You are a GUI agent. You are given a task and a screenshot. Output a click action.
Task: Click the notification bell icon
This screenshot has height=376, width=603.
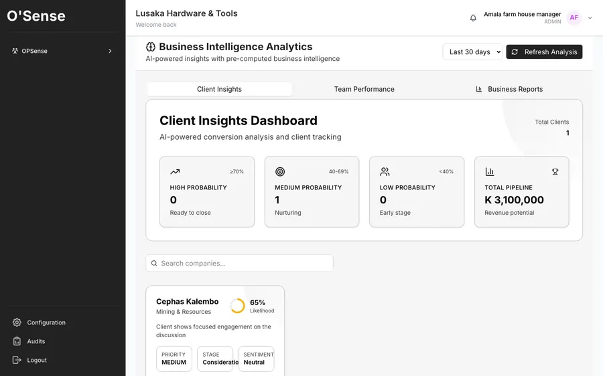(x=473, y=18)
